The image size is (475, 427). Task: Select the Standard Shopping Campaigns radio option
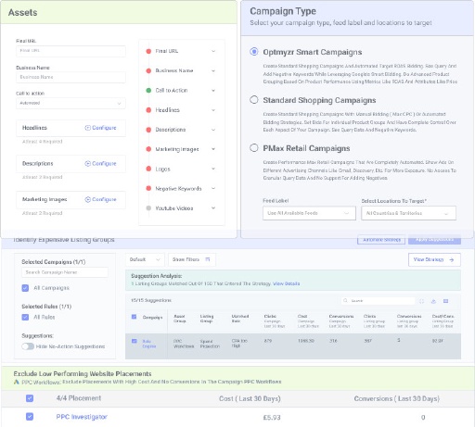pos(254,100)
